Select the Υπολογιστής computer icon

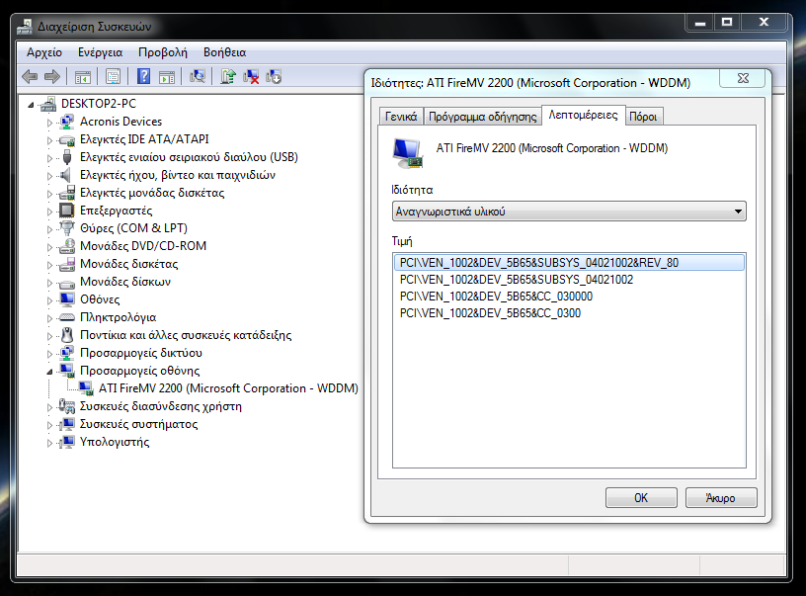point(67,442)
